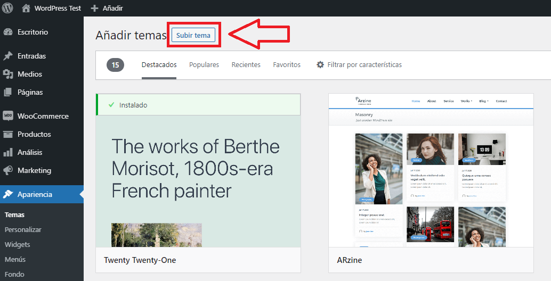This screenshot has width=551, height=281.
Task: Click the gear icon for feature filter
Action: coord(320,64)
